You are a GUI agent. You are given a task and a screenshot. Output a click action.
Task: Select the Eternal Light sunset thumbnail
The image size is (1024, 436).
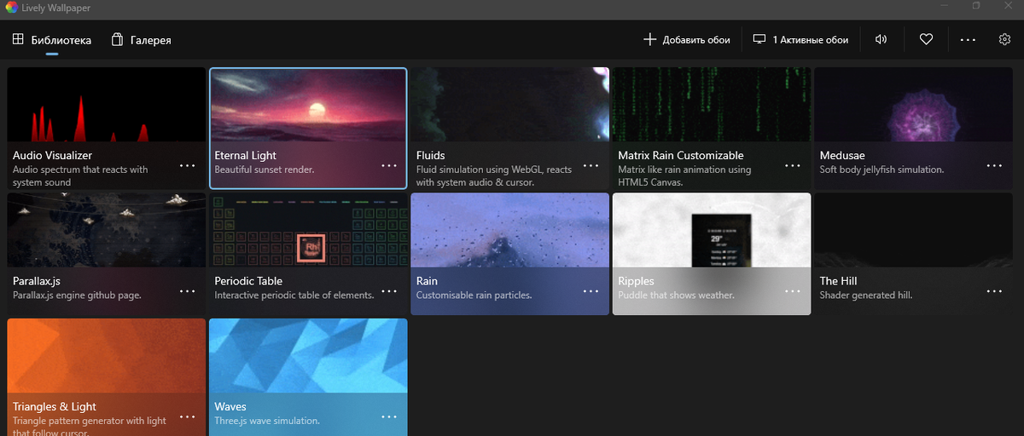(308, 105)
